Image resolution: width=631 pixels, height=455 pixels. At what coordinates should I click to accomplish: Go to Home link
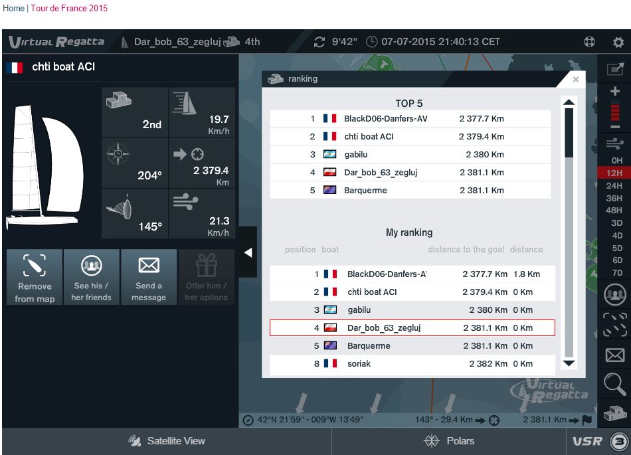click(x=14, y=8)
